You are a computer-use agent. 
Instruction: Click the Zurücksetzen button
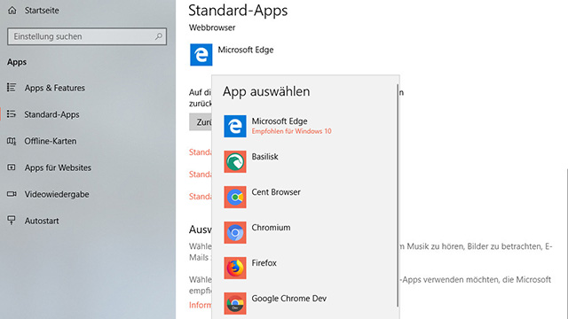point(201,122)
